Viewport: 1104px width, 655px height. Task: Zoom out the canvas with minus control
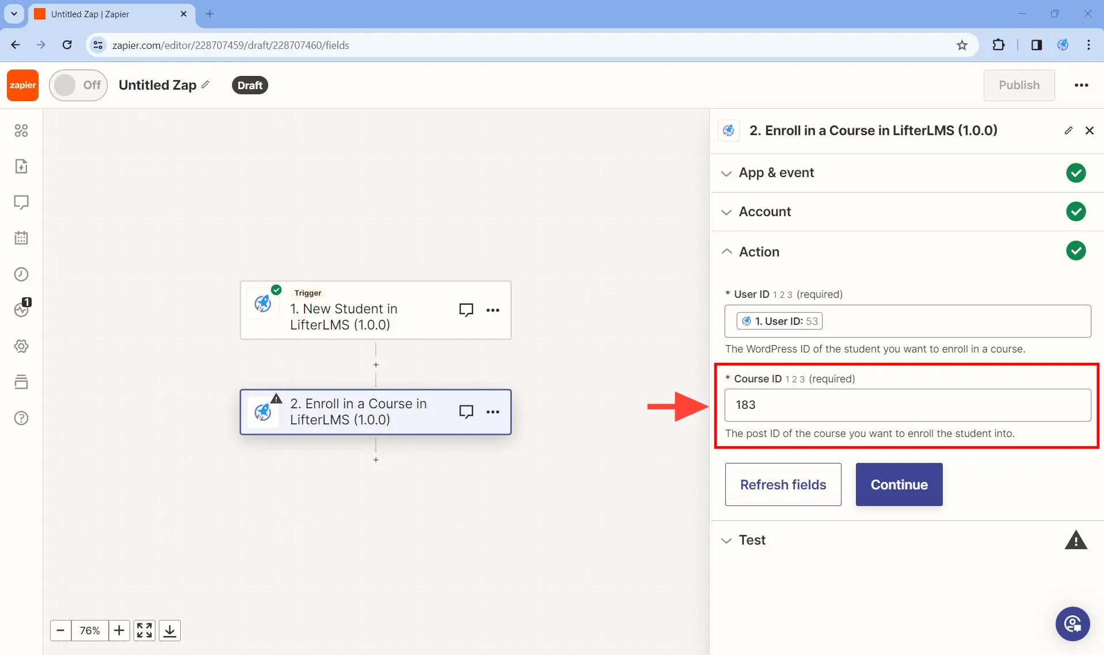point(60,630)
